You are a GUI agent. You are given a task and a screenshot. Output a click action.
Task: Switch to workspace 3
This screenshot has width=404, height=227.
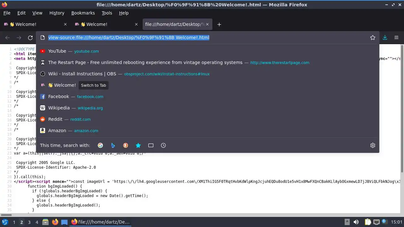(x=29, y=222)
